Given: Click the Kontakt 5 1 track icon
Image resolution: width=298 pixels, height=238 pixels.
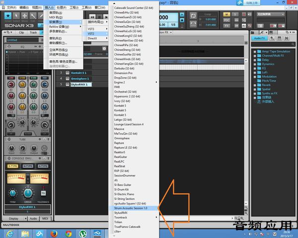Looking at the screenshot, I should [67, 73].
